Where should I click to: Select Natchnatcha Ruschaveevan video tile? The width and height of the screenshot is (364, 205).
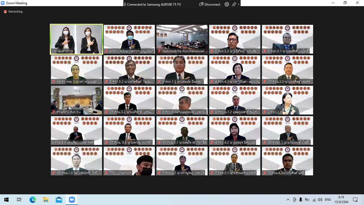pos(182,39)
